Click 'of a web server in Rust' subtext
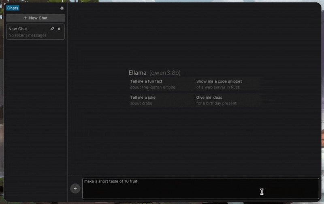 coord(217,87)
